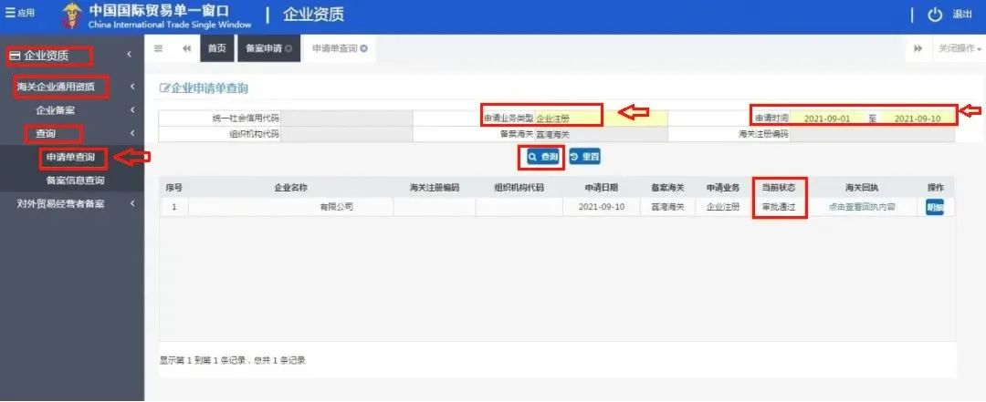The image size is (986, 402).
Task: Click the 企业注册 cell in row 1
Action: pos(723,207)
